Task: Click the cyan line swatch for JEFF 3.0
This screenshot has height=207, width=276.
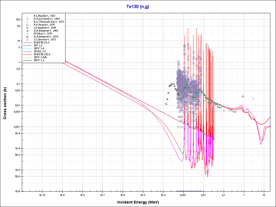Action: tap(27, 49)
